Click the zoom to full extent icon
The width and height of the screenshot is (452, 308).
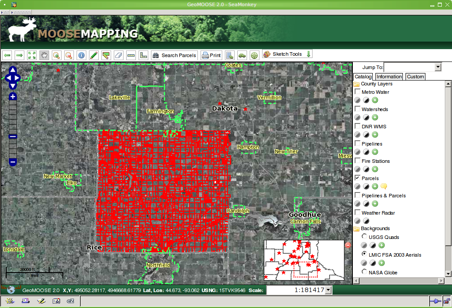point(32,55)
